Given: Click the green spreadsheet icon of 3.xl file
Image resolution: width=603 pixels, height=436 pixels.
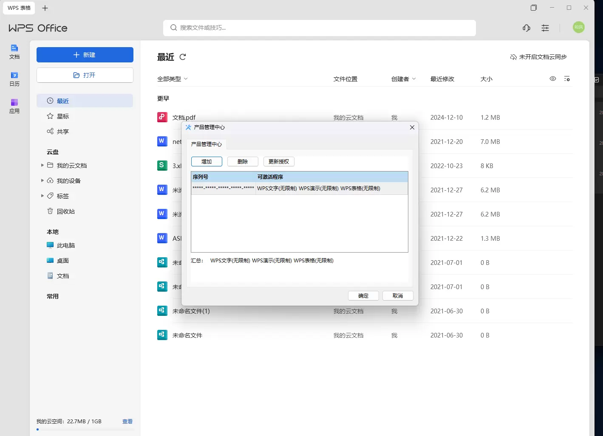Looking at the screenshot, I should click(162, 166).
